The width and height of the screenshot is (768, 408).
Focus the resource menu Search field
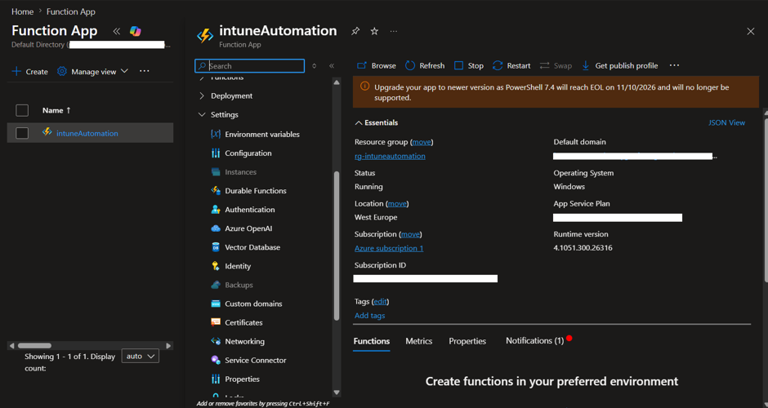[x=250, y=65]
